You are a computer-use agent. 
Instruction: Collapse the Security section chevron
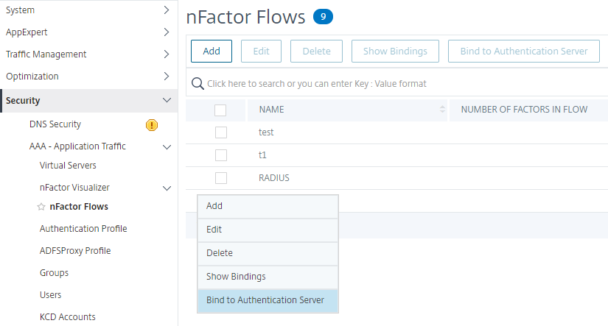167,101
